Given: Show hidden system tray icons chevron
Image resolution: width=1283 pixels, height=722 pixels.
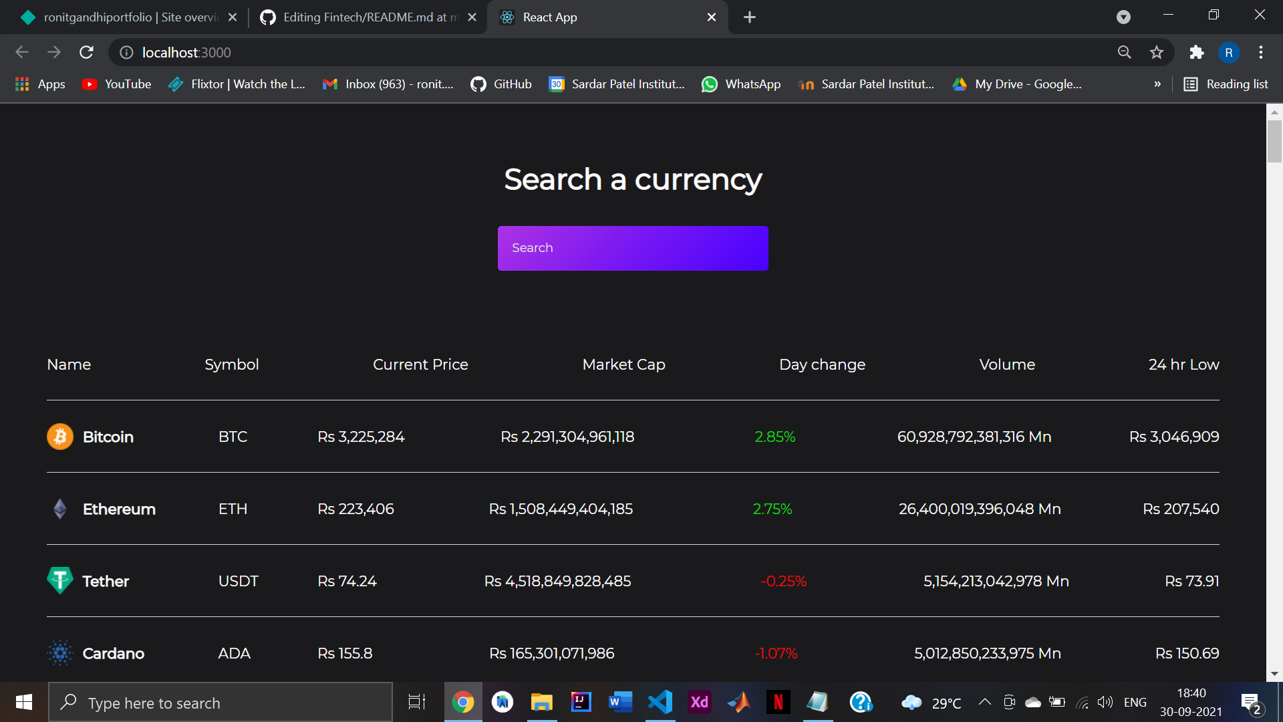Looking at the screenshot, I should pyautogui.click(x=984, y=702).
